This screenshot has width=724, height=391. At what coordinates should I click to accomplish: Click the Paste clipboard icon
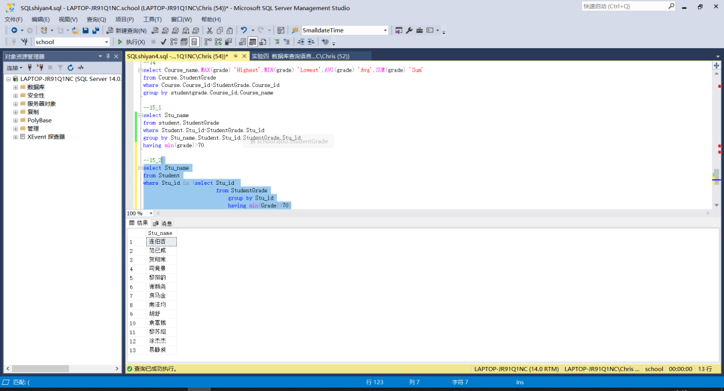pyautogui.click(x=229, y=30)
